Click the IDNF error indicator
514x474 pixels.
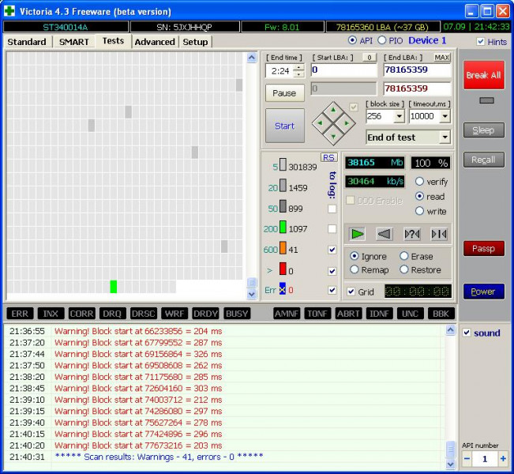[379, 314]
